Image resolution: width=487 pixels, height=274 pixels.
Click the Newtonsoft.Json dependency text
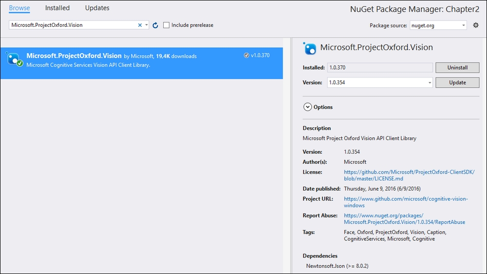click(337, 266)
